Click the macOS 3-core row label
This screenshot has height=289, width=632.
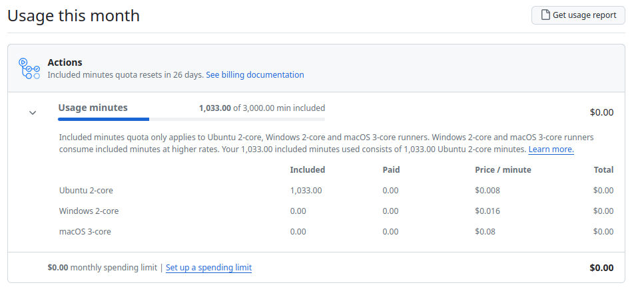click(85, 231)
